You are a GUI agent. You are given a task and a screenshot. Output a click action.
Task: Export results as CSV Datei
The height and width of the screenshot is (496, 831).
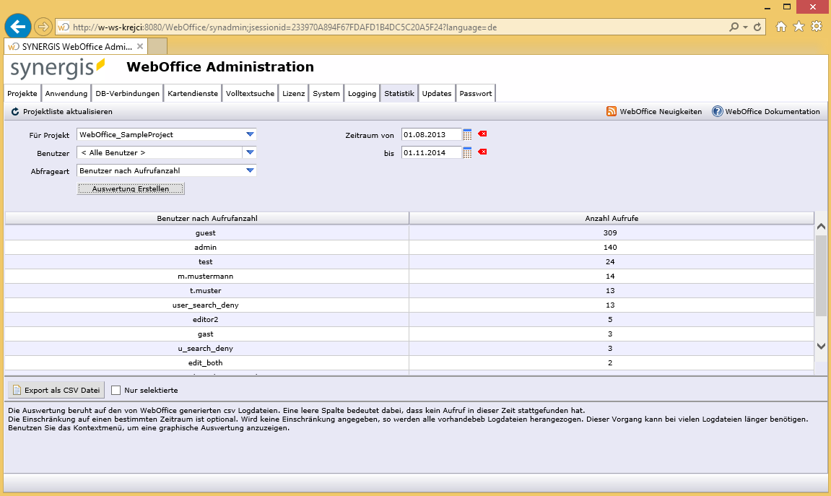click(x=56, y=389)
